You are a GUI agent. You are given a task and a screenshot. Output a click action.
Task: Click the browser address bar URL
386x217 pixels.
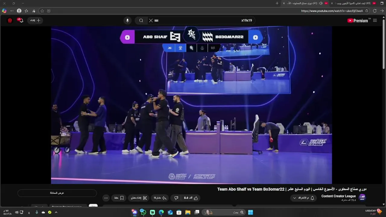[332, 11]
